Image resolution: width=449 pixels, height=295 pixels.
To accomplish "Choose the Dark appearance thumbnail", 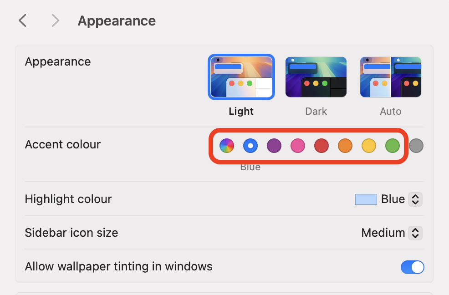I will (316, 77).
